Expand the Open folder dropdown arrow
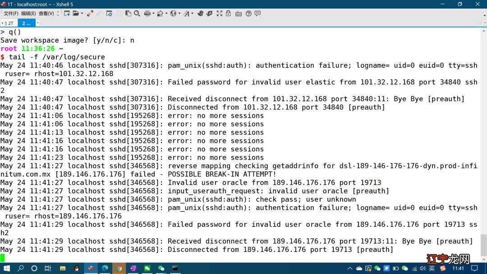This screenshot has width=487, height=274. pyautogui.click(x=82, y=14)
